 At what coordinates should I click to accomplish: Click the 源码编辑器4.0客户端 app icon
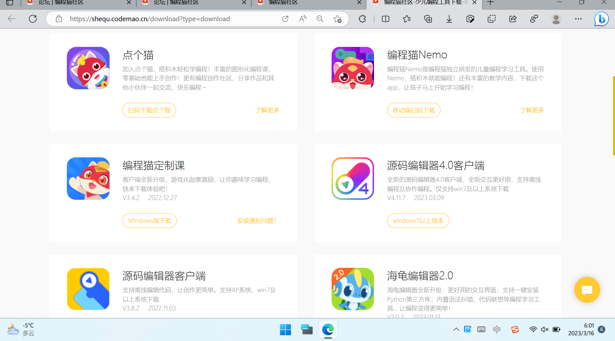[x=353, y=179]
